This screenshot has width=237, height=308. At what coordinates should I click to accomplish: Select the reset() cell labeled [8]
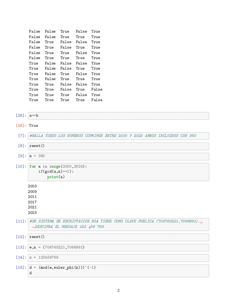coord(118,146)
